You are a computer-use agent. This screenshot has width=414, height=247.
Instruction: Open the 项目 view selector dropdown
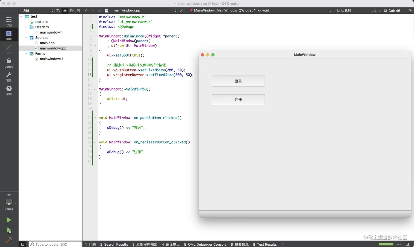pyautogui.click(x=37, y=11)
